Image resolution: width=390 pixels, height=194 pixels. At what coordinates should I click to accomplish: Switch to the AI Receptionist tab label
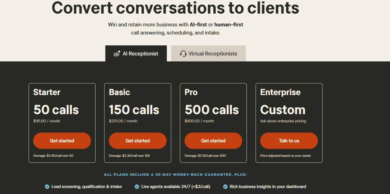click(140, 54)
